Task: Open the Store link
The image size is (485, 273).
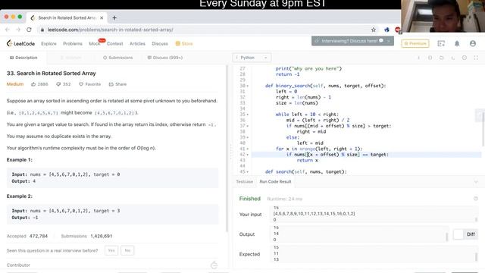Action: [x=184, y=44]
